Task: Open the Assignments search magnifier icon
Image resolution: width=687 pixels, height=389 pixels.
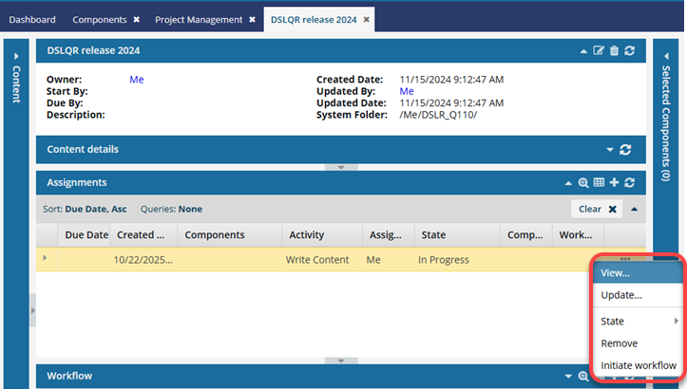Action: click(x=584, y=182)
